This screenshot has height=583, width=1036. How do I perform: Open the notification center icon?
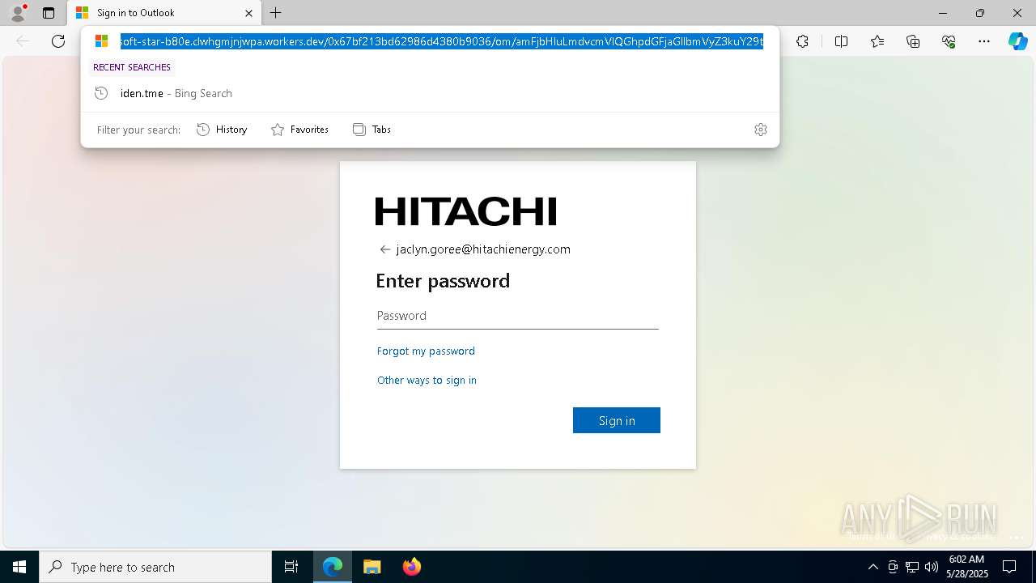coord(1009,567)
